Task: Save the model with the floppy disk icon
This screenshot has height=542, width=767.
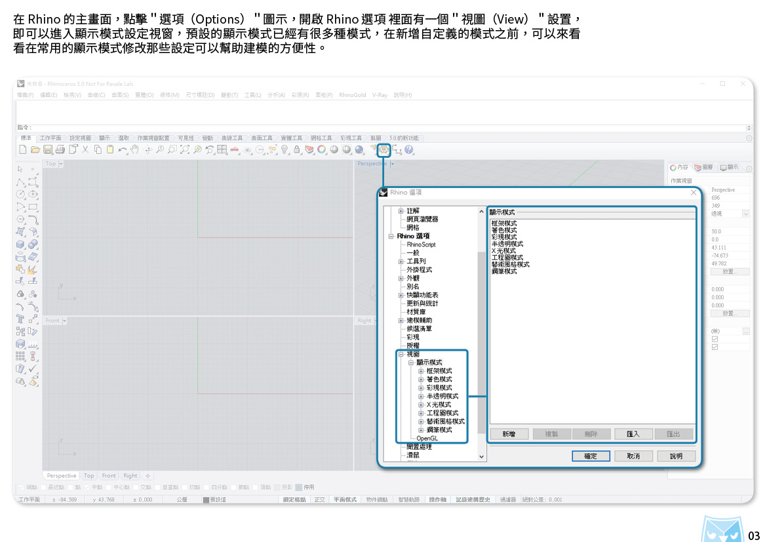Action: pos(48,149)
